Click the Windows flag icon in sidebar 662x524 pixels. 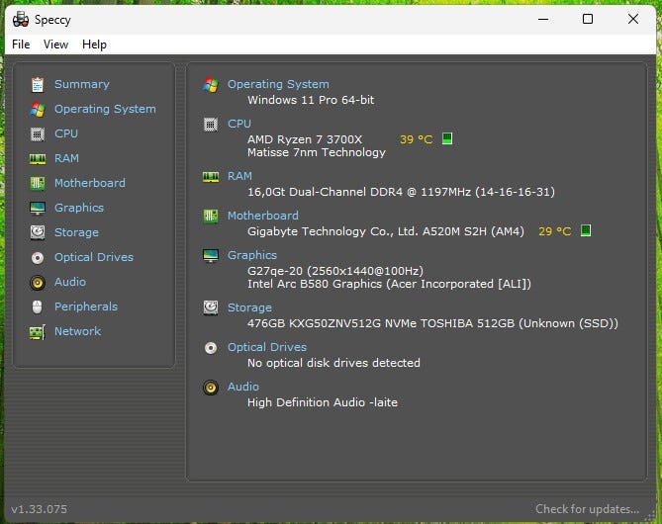38,110
